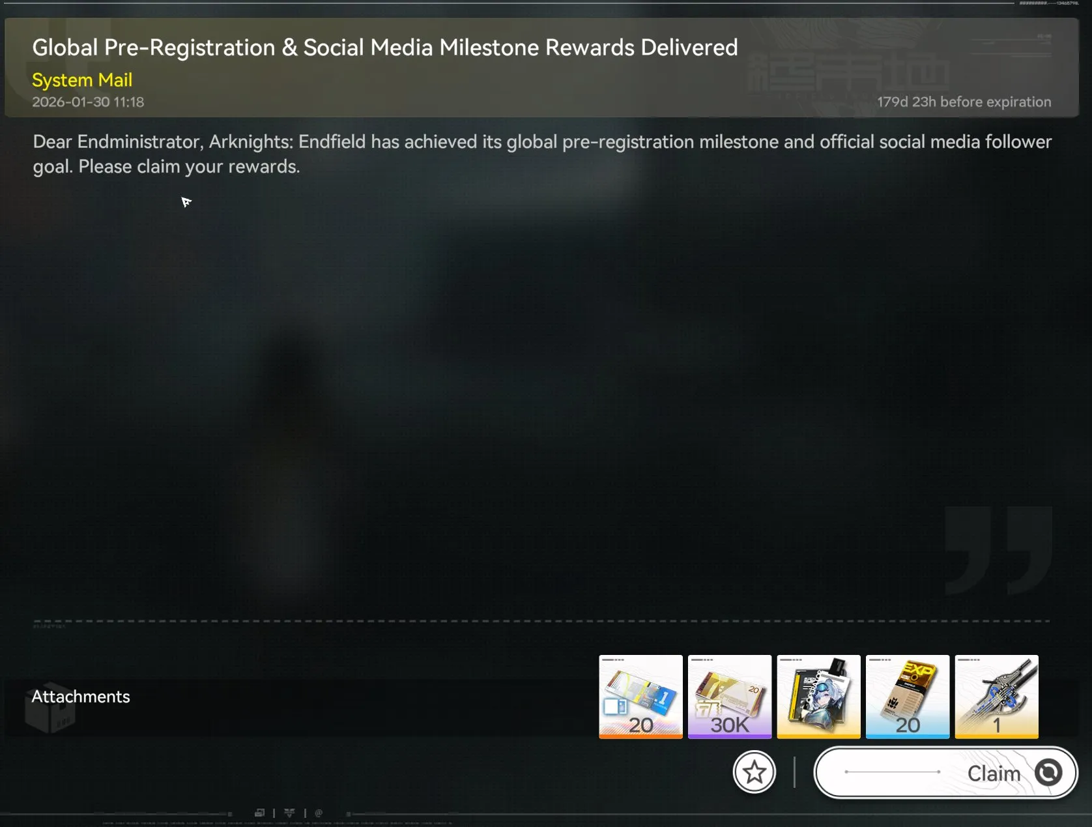The width and height of the screenshot is (1092, 827).
Task: Inspect the weapon attachment with quantity 1
Action: pyautogui.click(x=996, y=697)
